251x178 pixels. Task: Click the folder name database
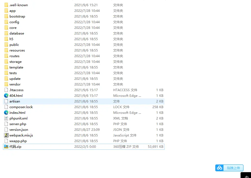[17, 33]
